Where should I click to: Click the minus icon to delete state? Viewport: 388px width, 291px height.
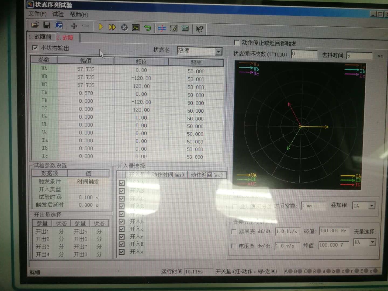[85, 26]
